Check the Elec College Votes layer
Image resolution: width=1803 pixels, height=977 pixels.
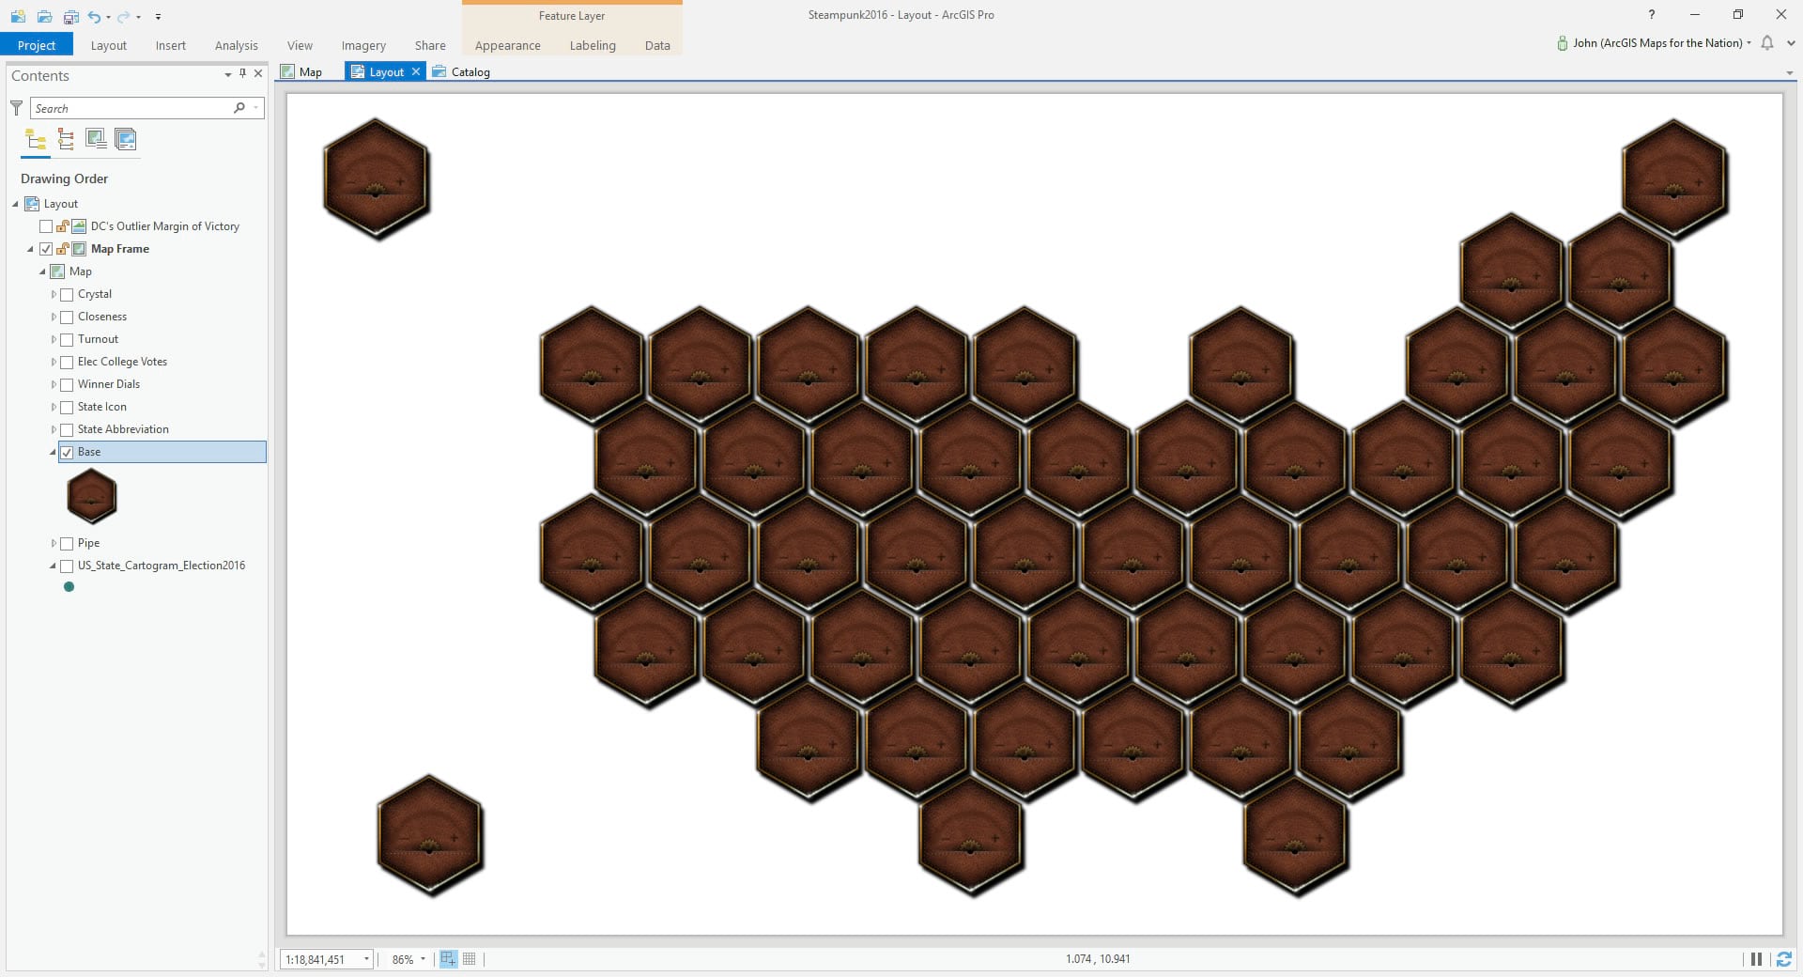pyautogui.click(x=67, y=363)
